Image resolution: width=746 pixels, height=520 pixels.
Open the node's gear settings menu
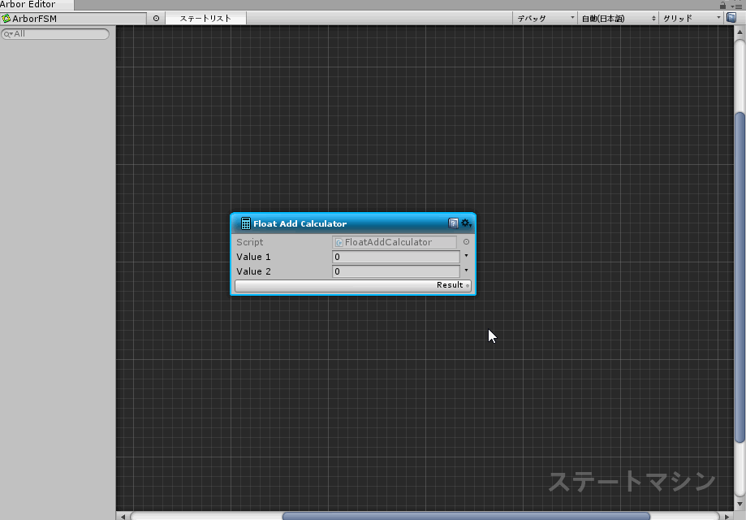click(x=466, y=223)
